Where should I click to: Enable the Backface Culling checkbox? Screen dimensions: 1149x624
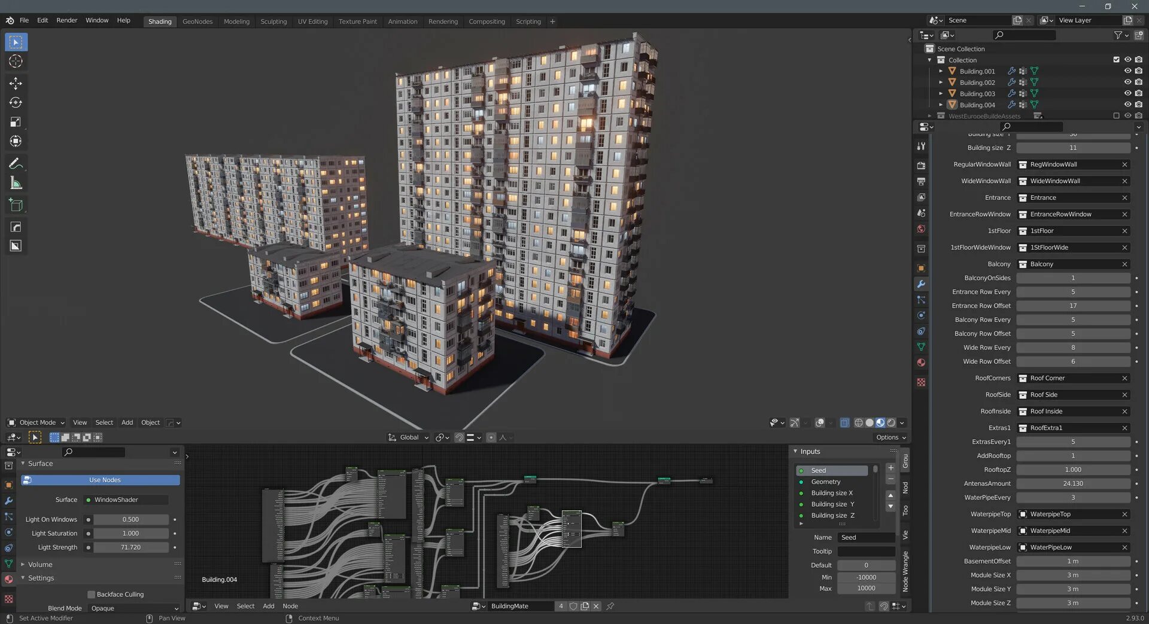pos(91,594)
